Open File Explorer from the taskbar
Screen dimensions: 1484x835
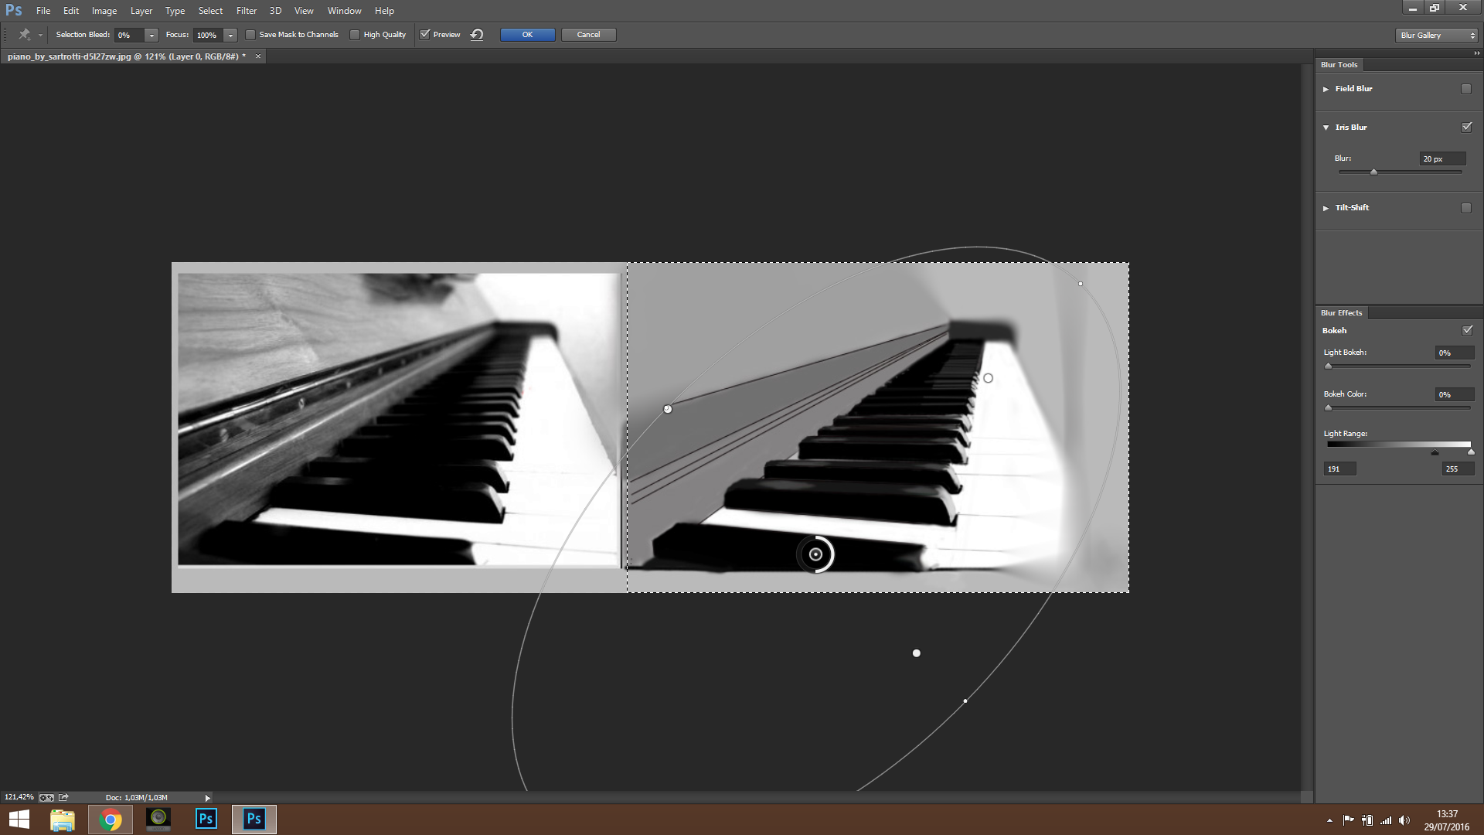[63, 820]
